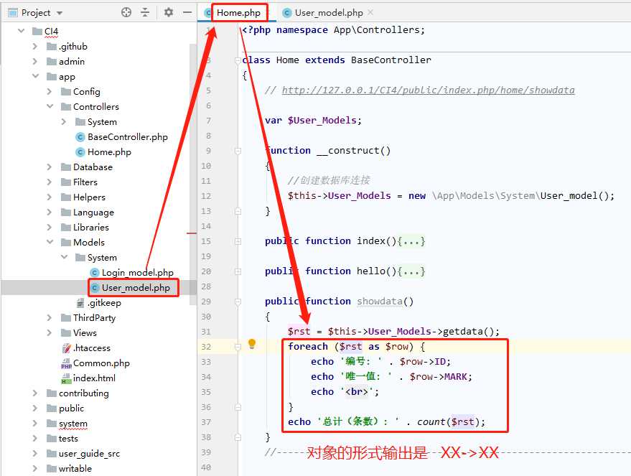Expand the Database folder

[x=50, y=167]
